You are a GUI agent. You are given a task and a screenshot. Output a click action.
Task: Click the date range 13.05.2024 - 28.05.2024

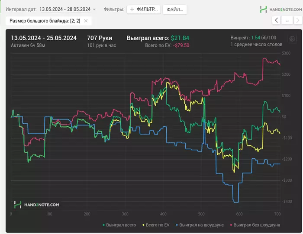click(x=65, y=9)
